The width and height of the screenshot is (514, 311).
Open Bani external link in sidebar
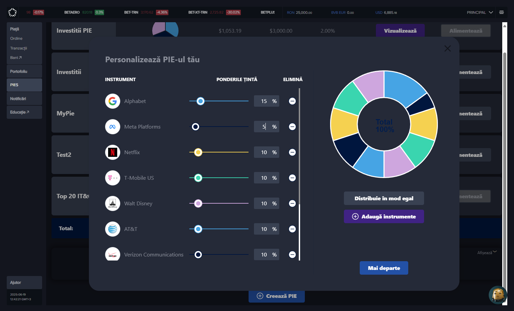pos(16,58)
